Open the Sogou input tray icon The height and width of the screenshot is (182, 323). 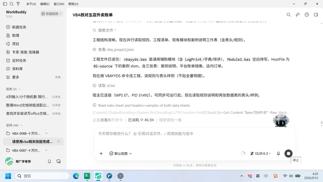coord(275,176)
